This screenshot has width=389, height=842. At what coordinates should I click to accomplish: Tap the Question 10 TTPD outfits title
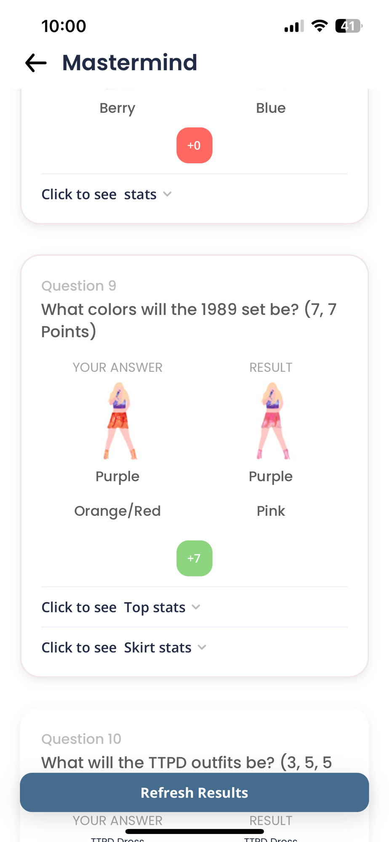(187, 762)
